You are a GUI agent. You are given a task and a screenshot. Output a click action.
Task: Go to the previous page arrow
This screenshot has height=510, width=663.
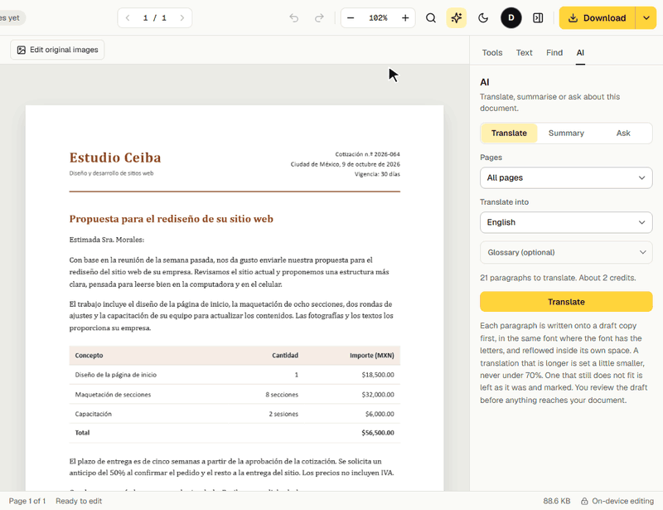(x=128, y=17)
